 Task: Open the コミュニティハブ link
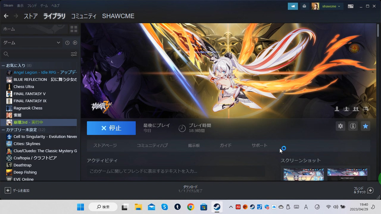152,145
